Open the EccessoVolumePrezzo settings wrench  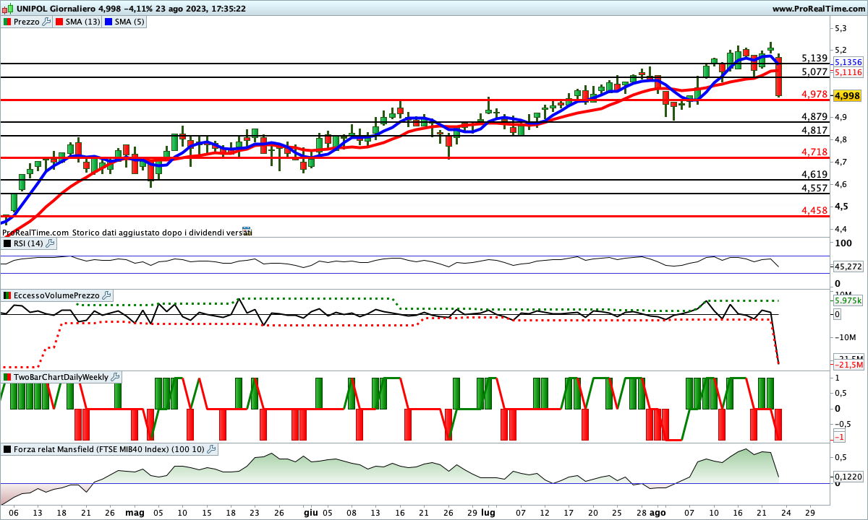tap(106, 295)
